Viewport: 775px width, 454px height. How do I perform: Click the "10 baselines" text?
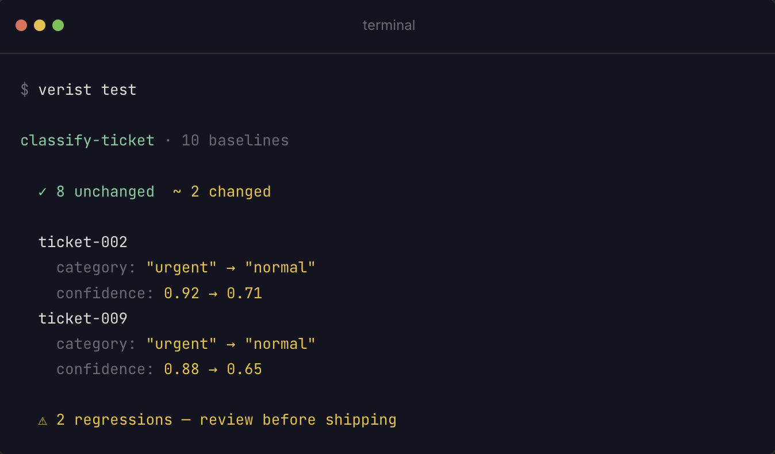click(x=235, y=141)
